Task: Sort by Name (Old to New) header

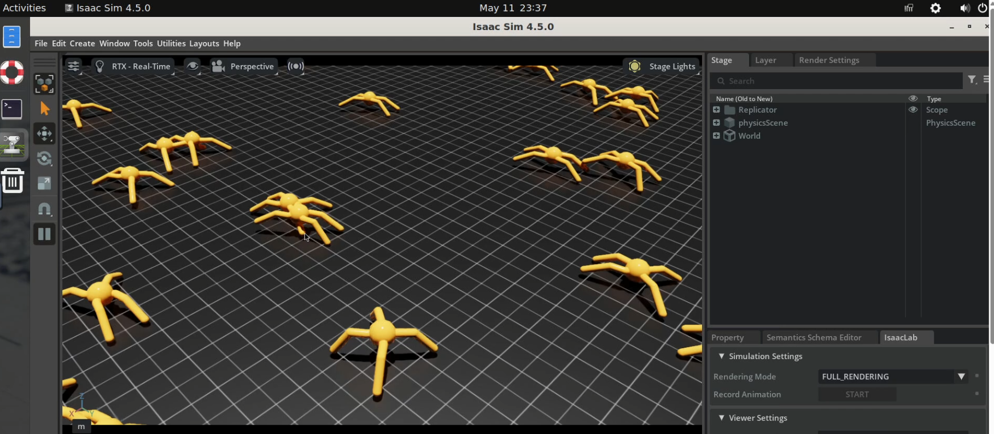Action: point(744,99)
